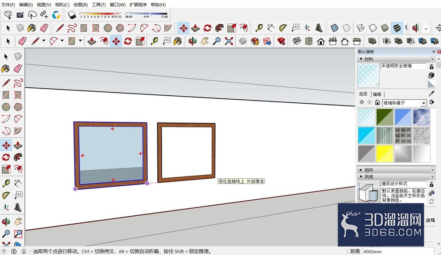Select the Push/Pull tool in the left toolbar
441x255 pixels.
(x=18, y=145)
